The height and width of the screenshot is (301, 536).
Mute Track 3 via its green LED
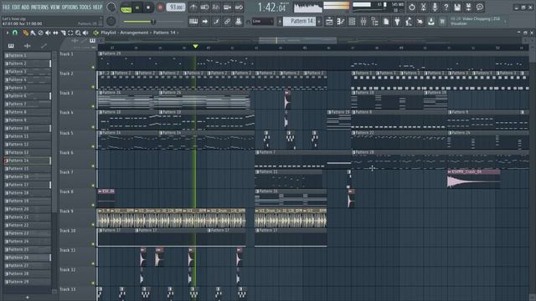93,106
